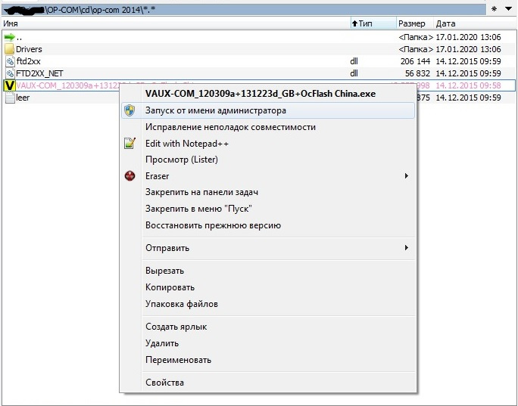
Task: Click size value 56 832
Action: click(417, 73)
